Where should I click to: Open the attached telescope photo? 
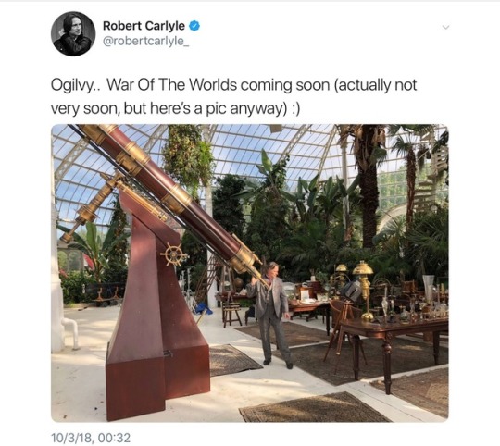[250, 273]
